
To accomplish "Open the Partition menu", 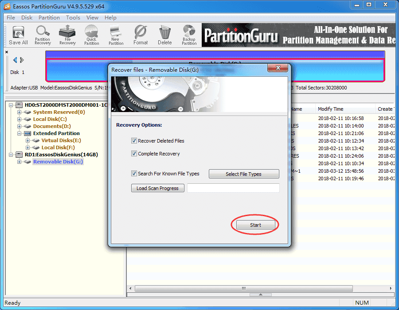I will tap(49, 18).
